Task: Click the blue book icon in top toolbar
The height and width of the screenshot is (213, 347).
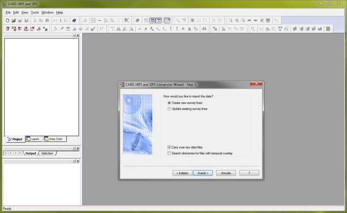Action: point(74,20)
